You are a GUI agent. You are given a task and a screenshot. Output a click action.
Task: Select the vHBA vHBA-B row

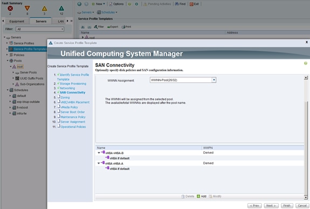coord(199,153)
